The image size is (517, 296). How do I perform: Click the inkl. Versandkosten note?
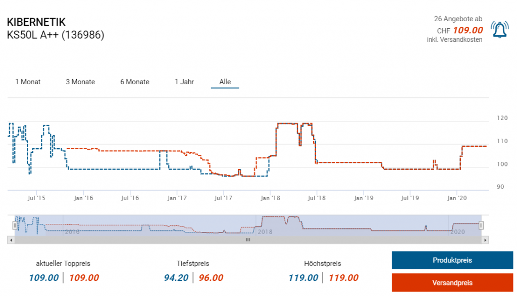click(x=454, y=39)
